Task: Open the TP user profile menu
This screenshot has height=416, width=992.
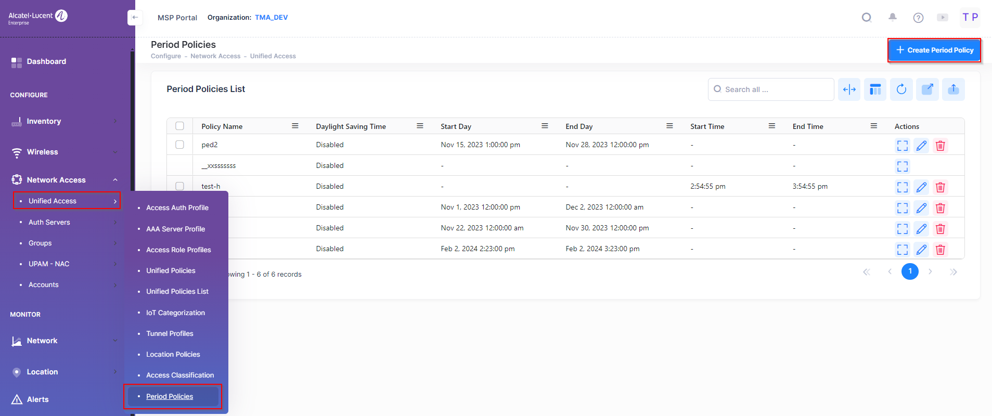Action: click(x=970, y=17)
